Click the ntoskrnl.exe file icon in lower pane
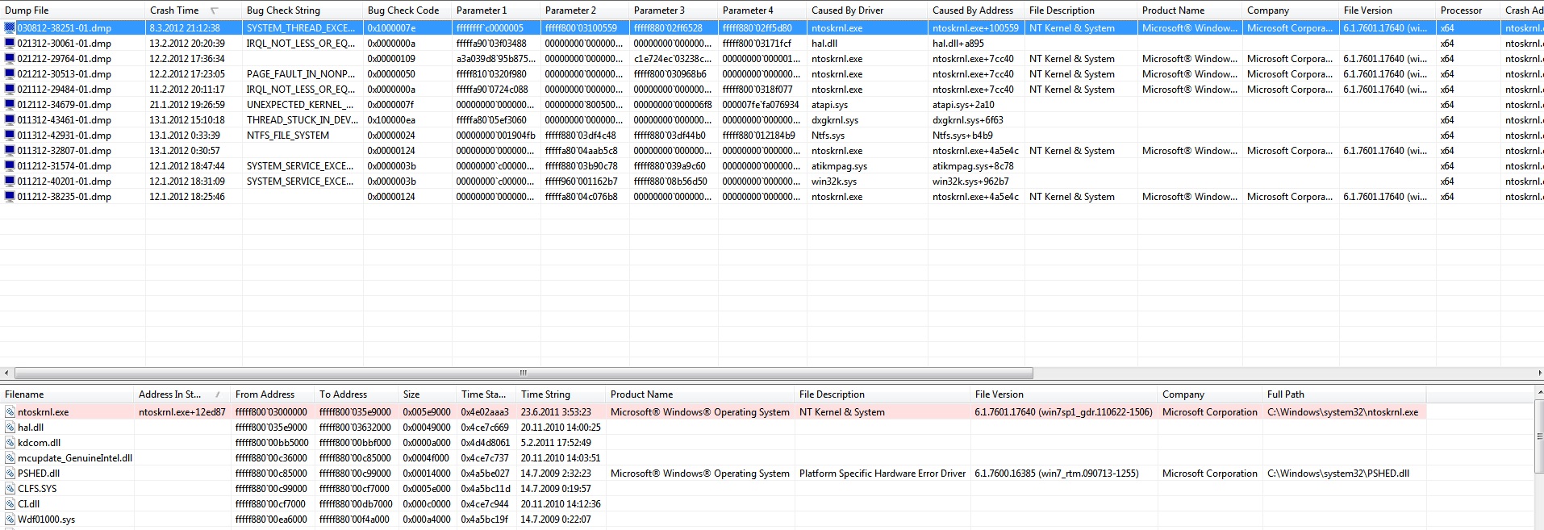This screenshot has width=1544, height=530. click(x=10, y=412)
